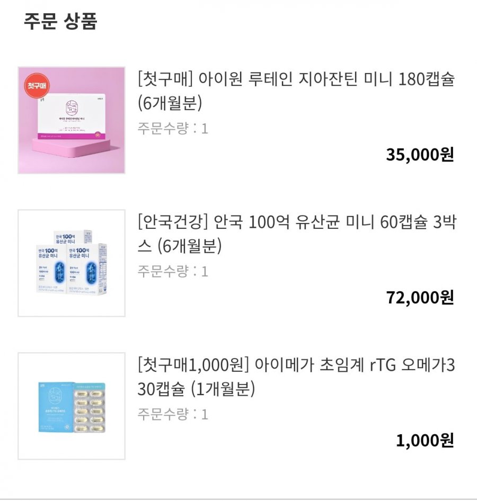Viewport: 477px width, 501px height.
Task: Click the (6개월분) text under lutein title
Action: (x=170, y=104)
